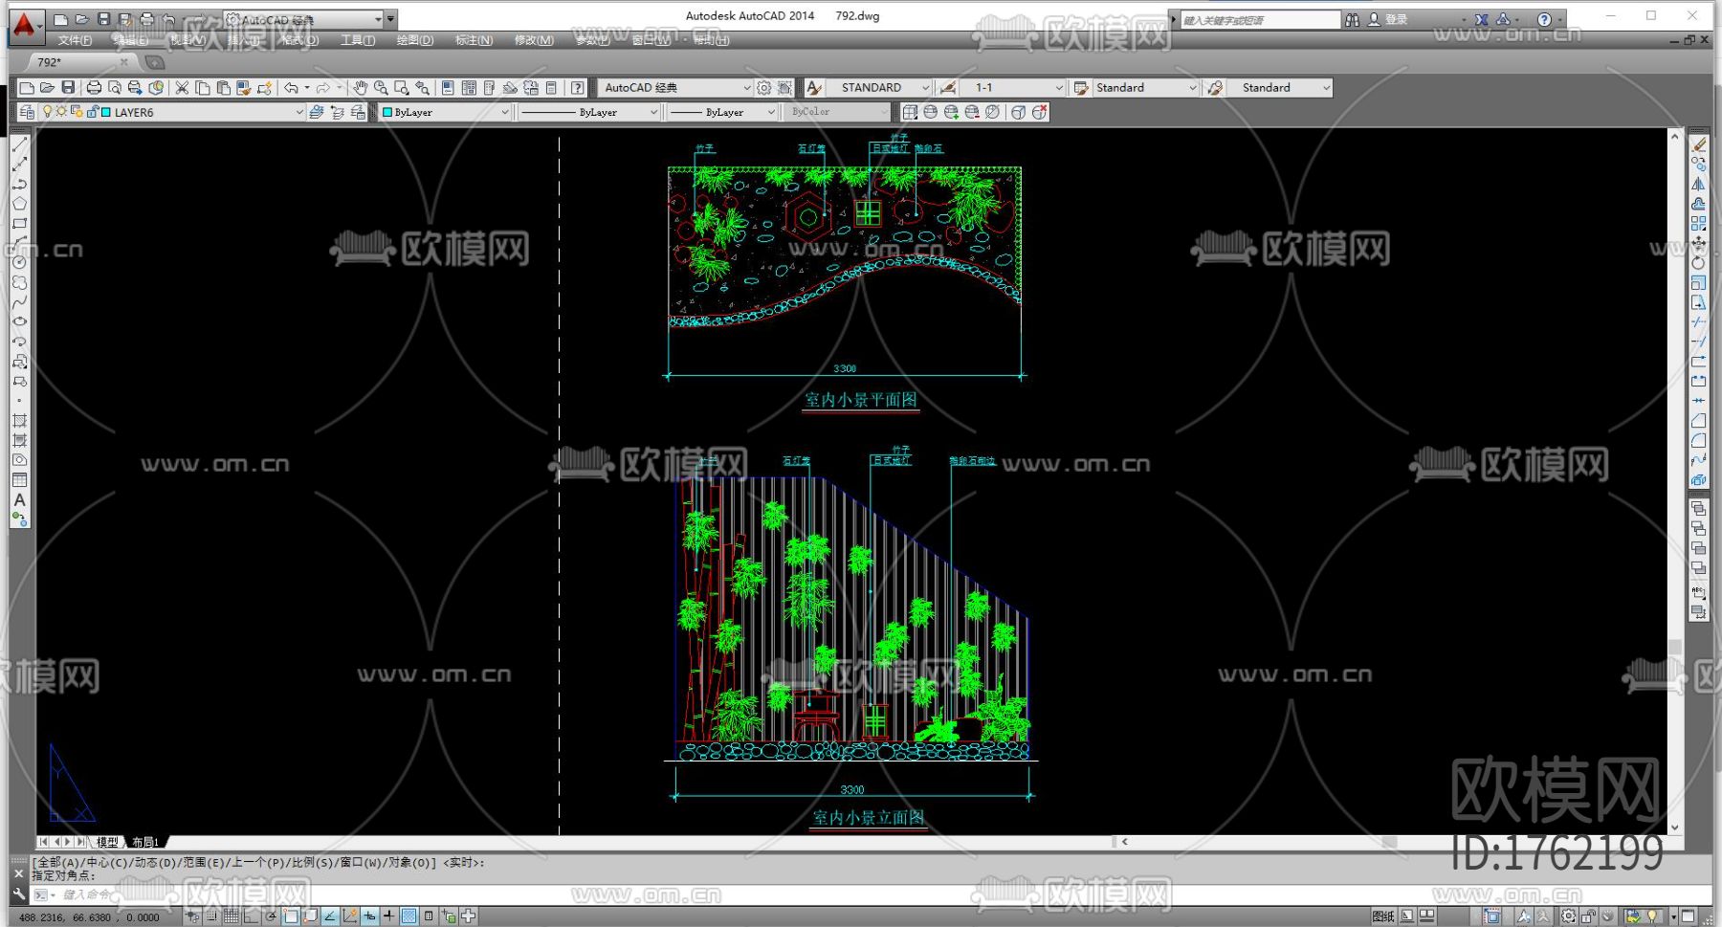Click the Save icon in standard toolbar
Image resolution: width=1722 pixels, height=927 pixels.
click(68, 88)
